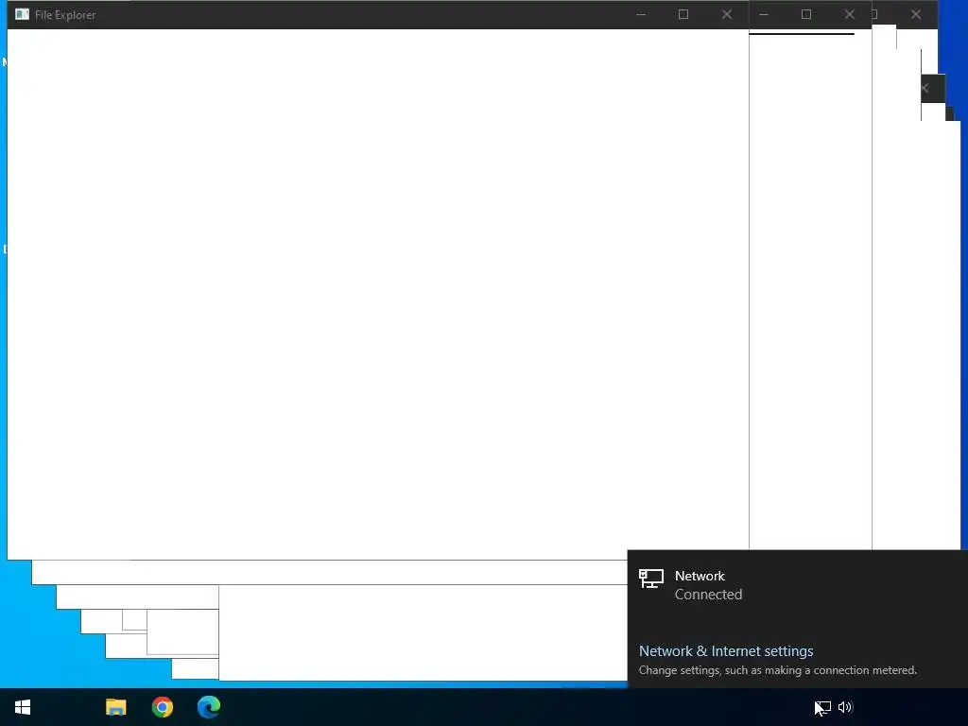Close the second window behind File Explorer
The width and height of the screenshot is (968, 726).
pos(850,14)
